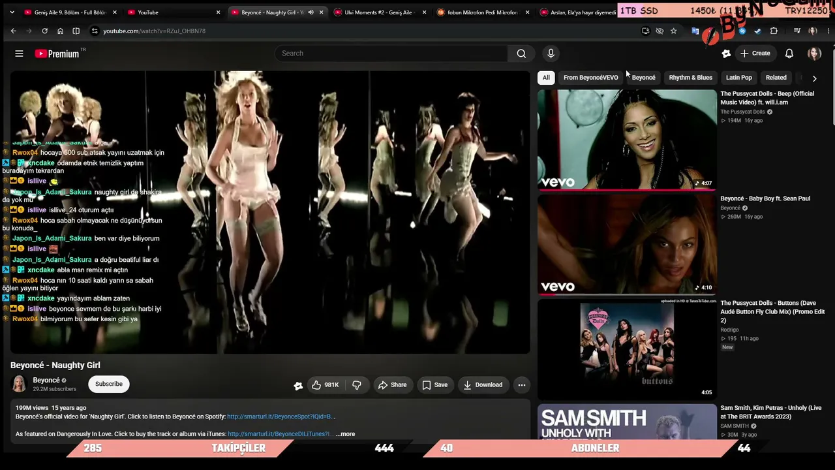Image resolution: width=835 pixels, height=470 pixels.
Task: Toggle the browser split view icon
Action: [76, 31]
